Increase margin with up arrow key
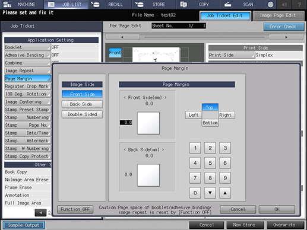The height and width of the screenshot is (230, 307). click(x=225, y=193)
